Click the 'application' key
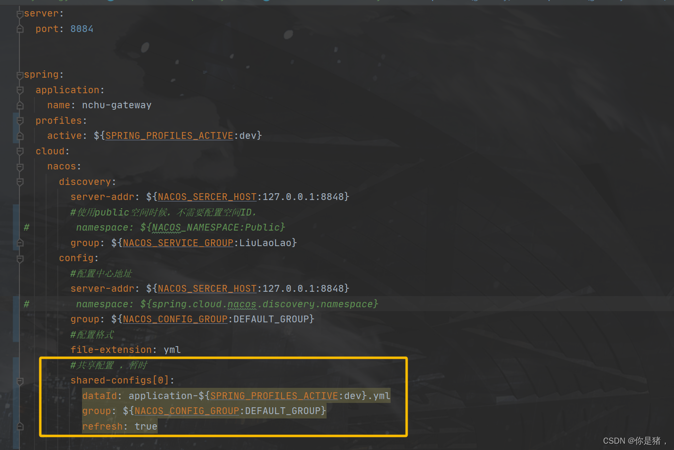The image size is (674, 450). click(x=67, y=90)
